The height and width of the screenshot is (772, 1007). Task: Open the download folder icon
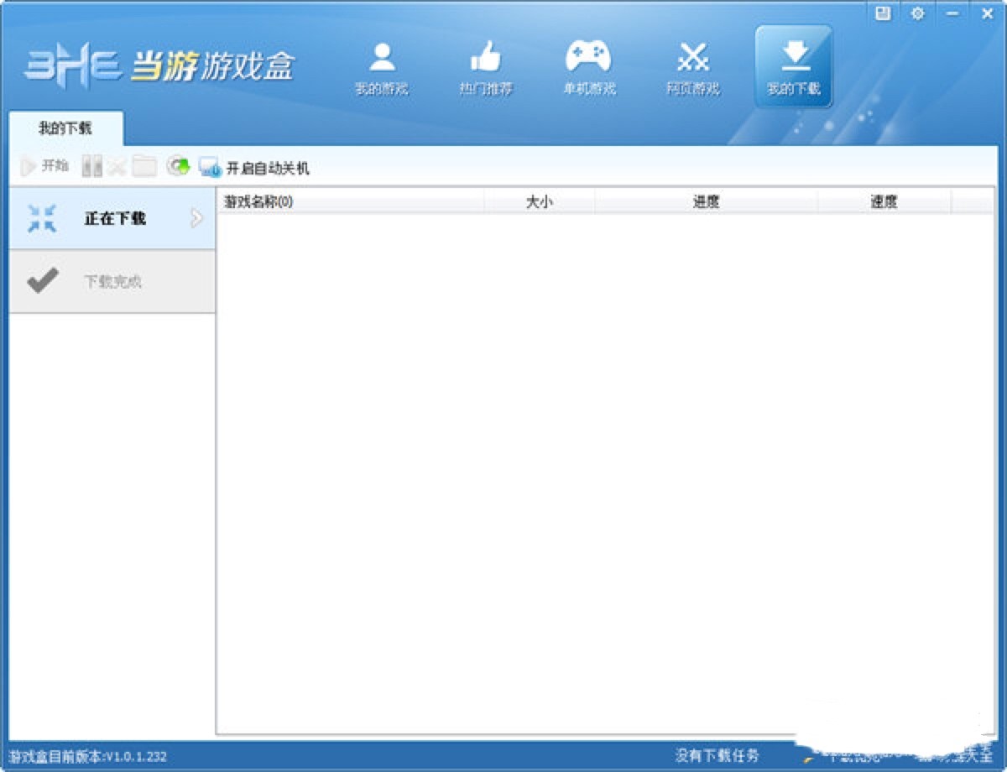click(144, 167)
